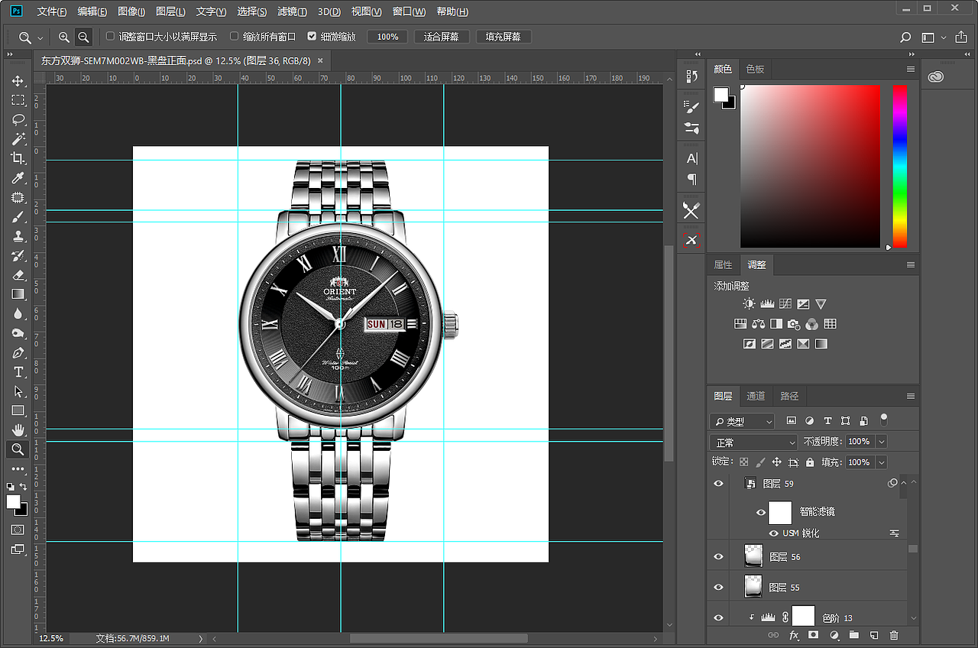Hide the USM 锐化 filter effect
Image resolution: width=978 pixels, height=648 pixels.
[774, 533]
